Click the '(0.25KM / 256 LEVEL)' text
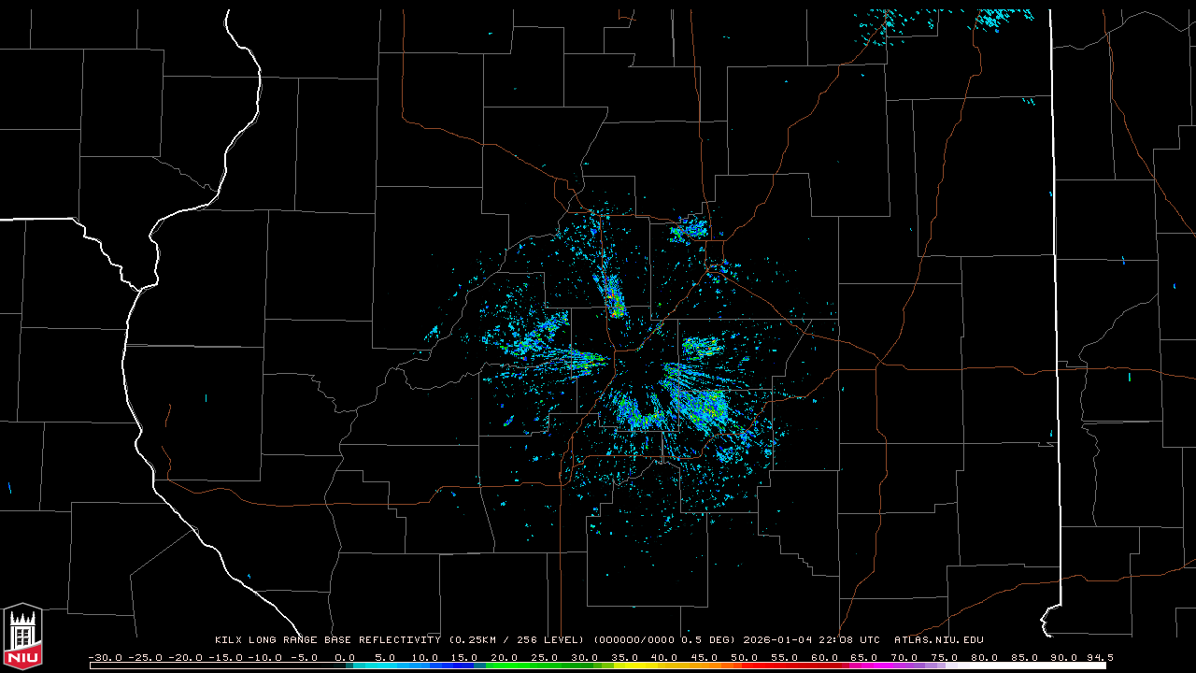The image size is (1196, 673). point(517,640)
